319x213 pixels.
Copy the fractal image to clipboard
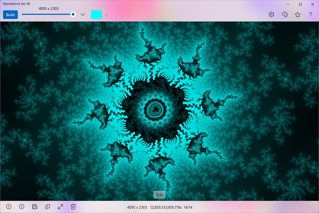coord(47,207)
